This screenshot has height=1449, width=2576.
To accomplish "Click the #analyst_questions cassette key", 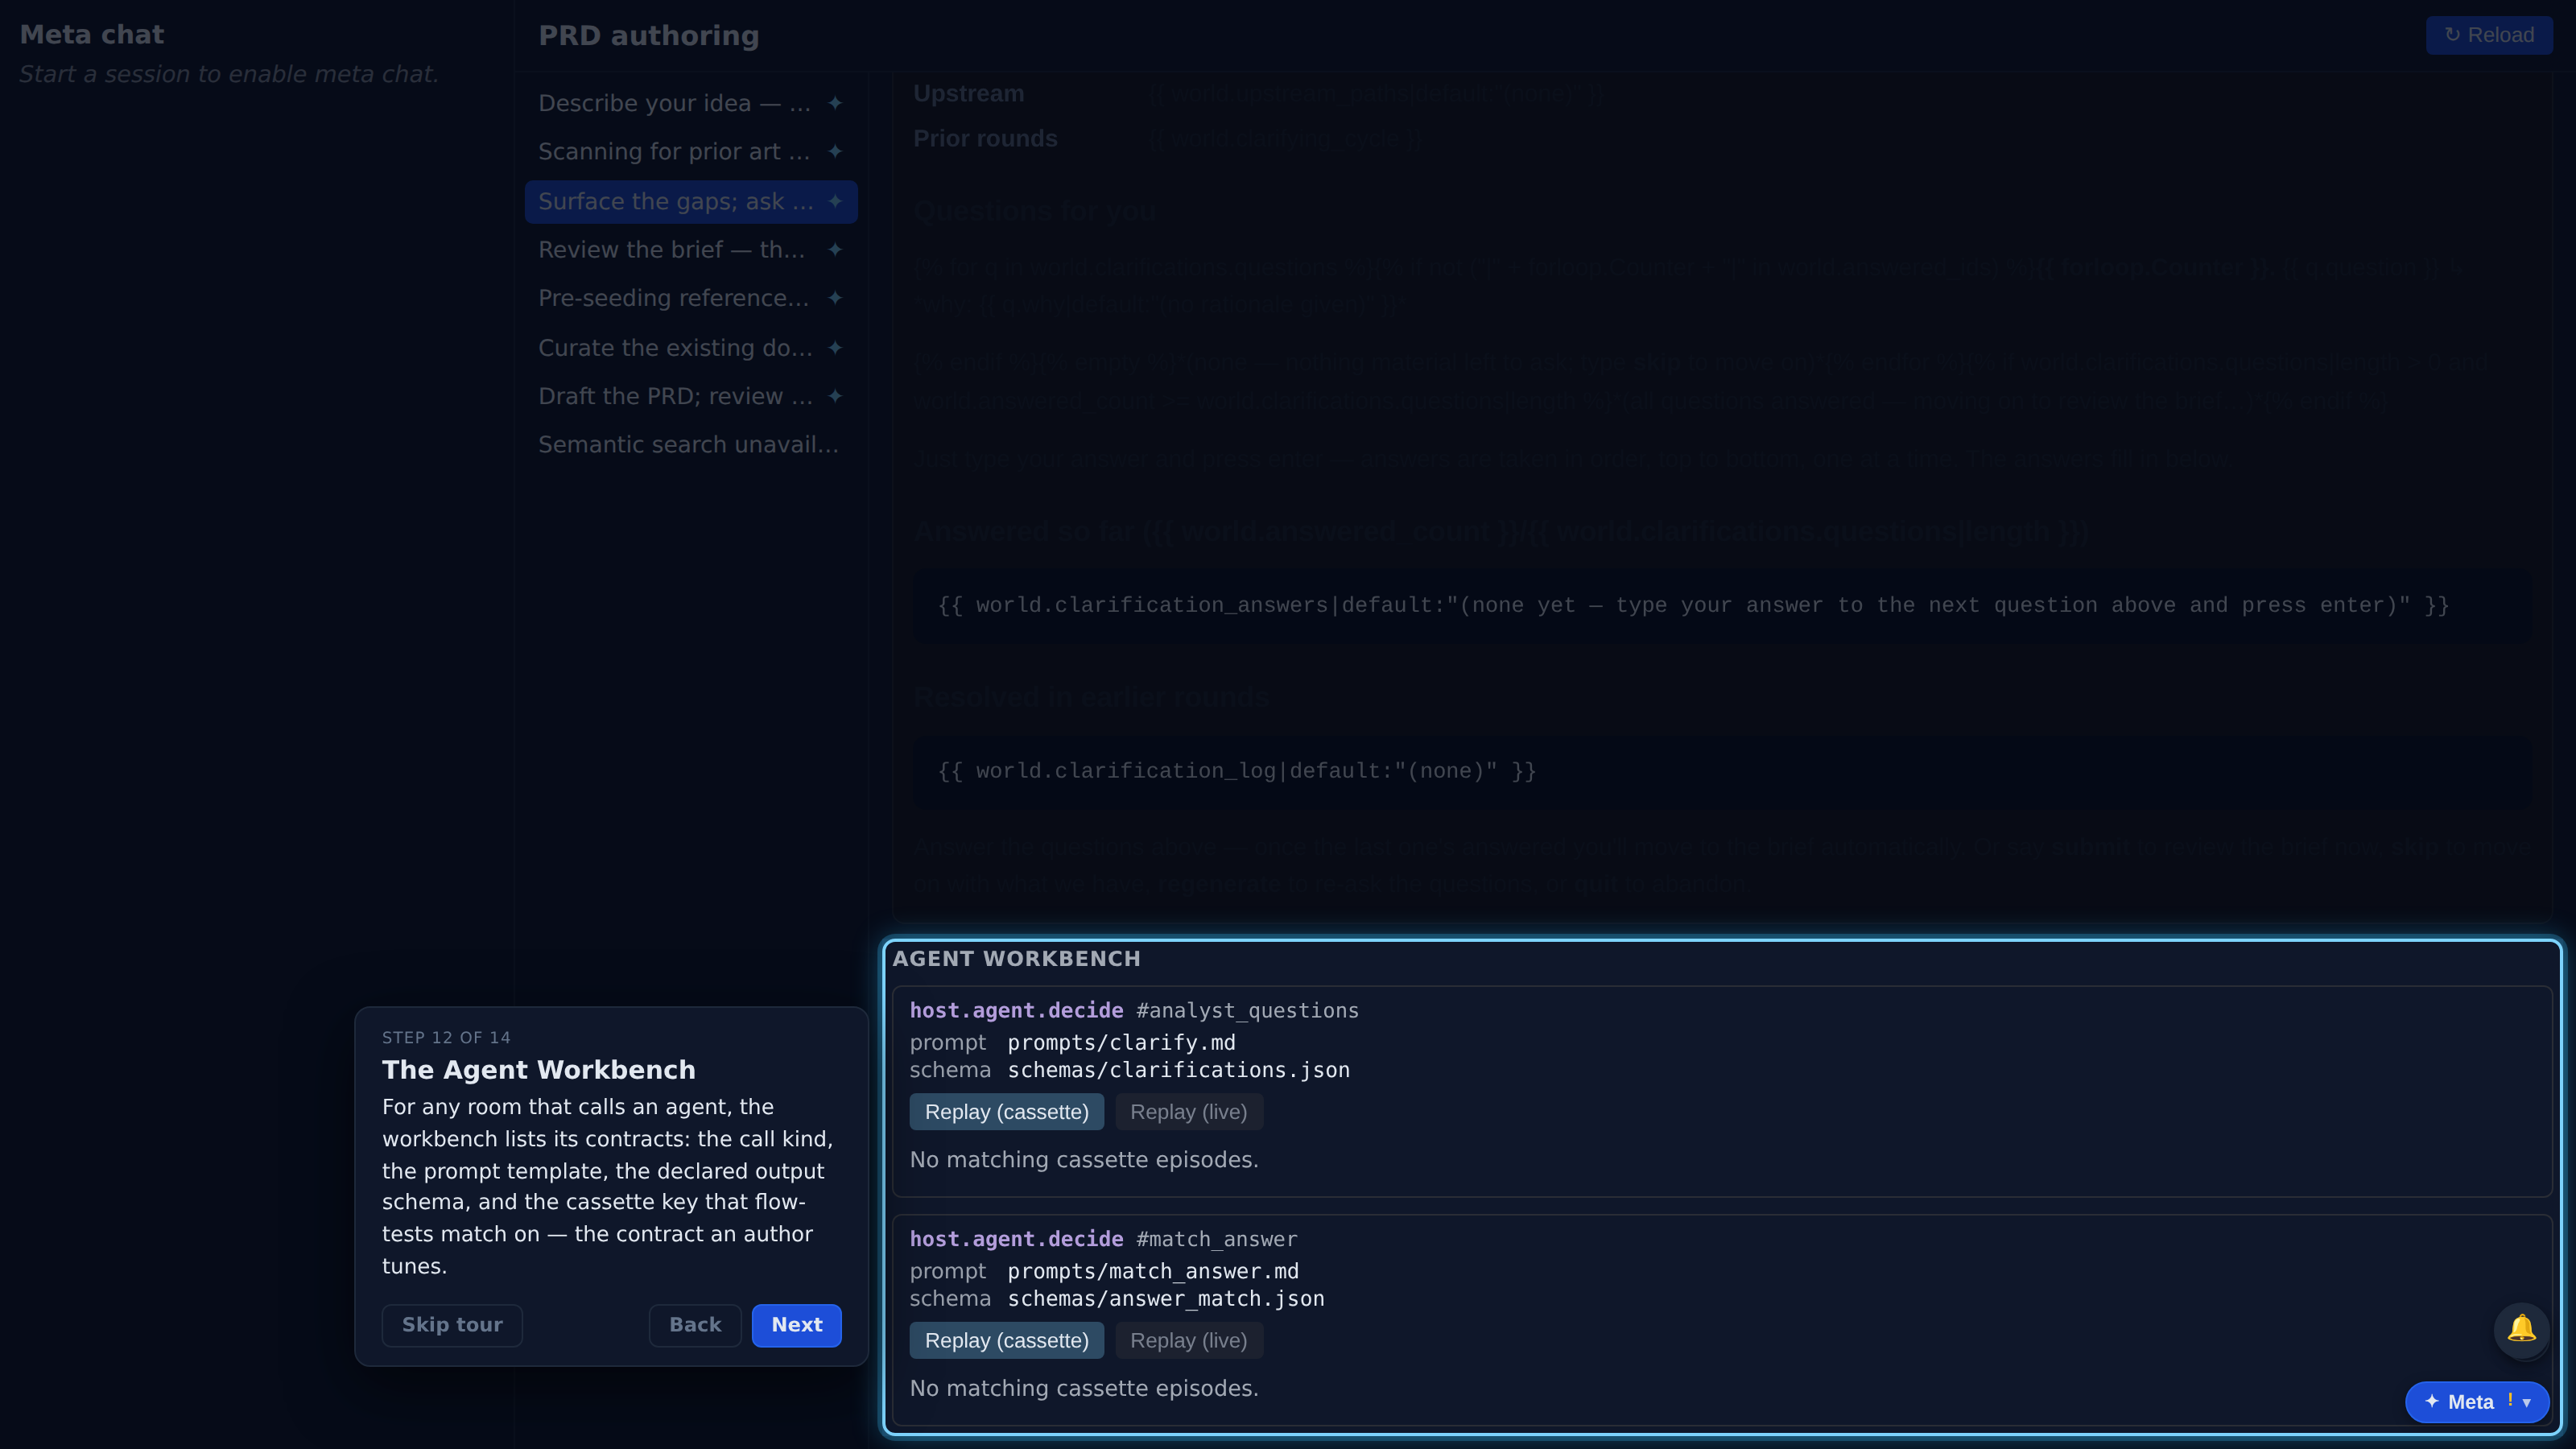I will pyautogui.click(x=1247, y=1011).
